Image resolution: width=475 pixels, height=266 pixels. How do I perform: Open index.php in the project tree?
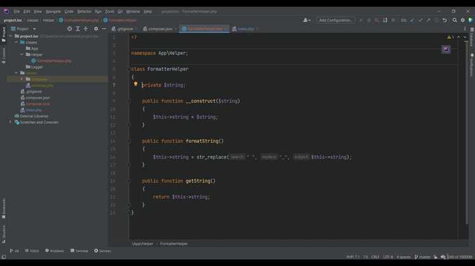coord(34,110)
